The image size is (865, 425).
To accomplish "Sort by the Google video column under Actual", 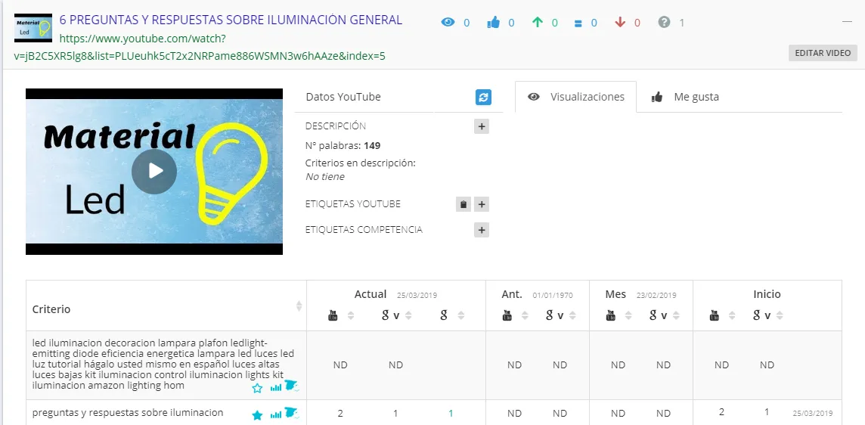I will tap(409, 315).
